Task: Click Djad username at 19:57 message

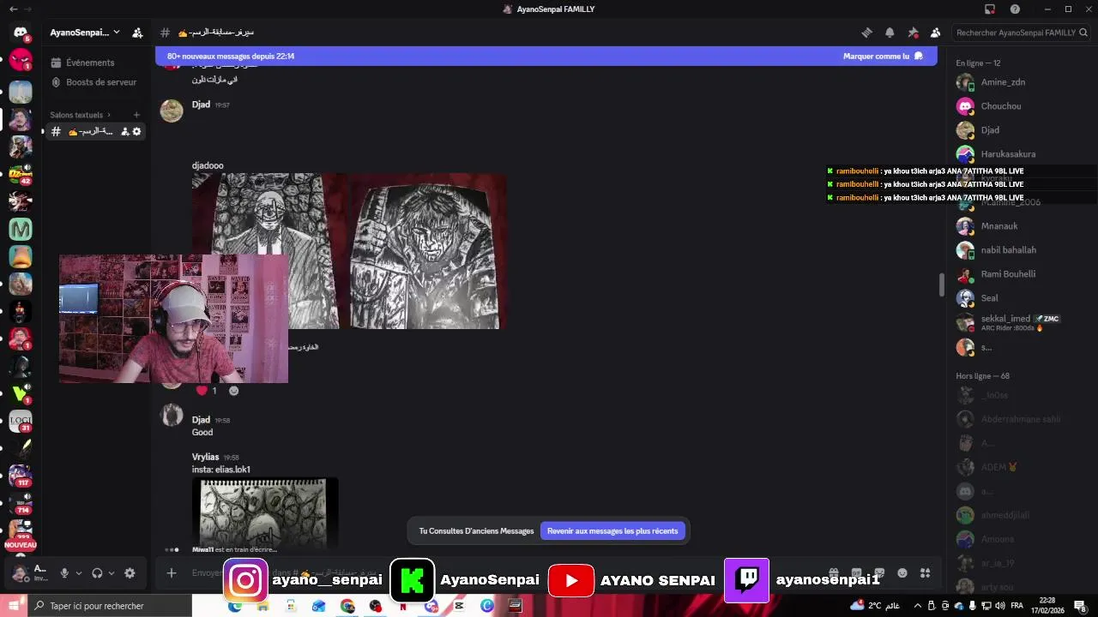Action: (201, 105)
